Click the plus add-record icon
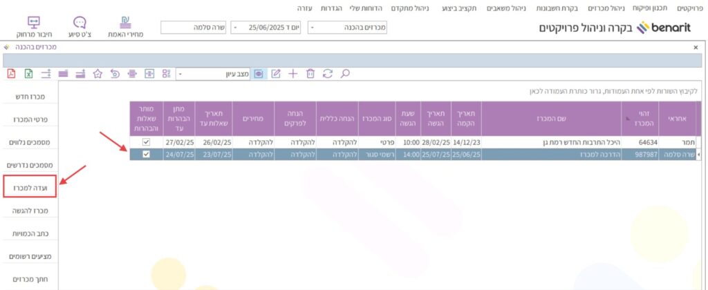 (x=293, y=73)
